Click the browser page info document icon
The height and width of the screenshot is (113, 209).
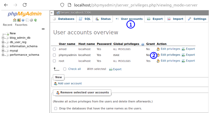click(x=69, y=5)
